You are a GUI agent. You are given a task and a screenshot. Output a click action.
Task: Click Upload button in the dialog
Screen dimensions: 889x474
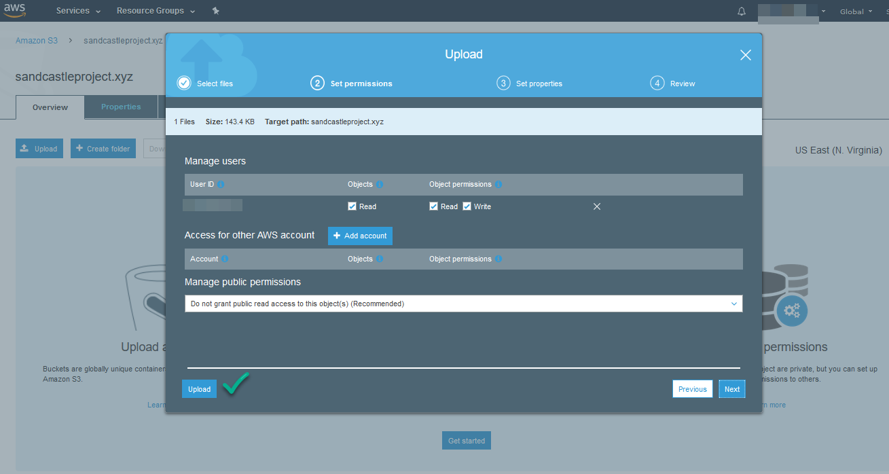click(199, 389)
